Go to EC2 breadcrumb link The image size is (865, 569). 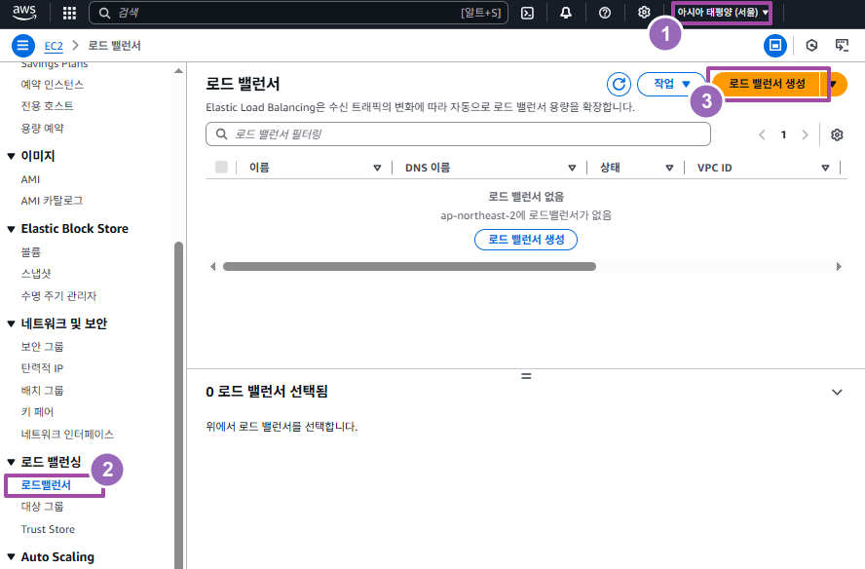(x=54, y=46)
